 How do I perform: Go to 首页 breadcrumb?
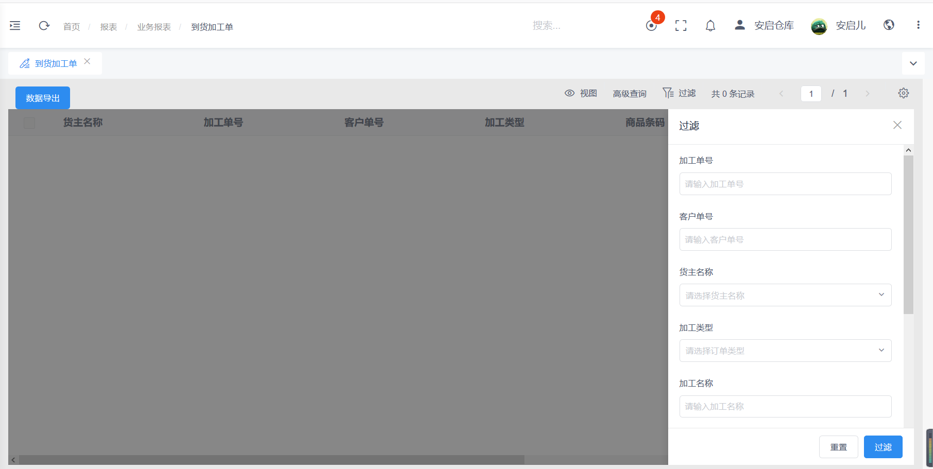(x=72, y=27)
